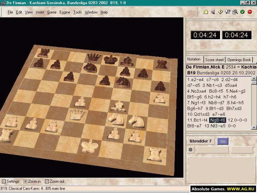Click the Shredder 7 engine button

click(x=200, y=141)
